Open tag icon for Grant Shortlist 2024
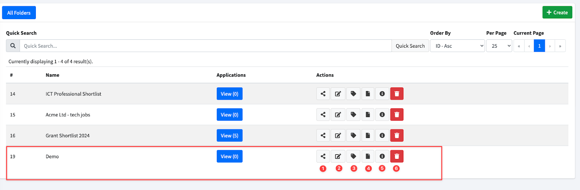Screen dimensions: 580x190 point(353,135)
